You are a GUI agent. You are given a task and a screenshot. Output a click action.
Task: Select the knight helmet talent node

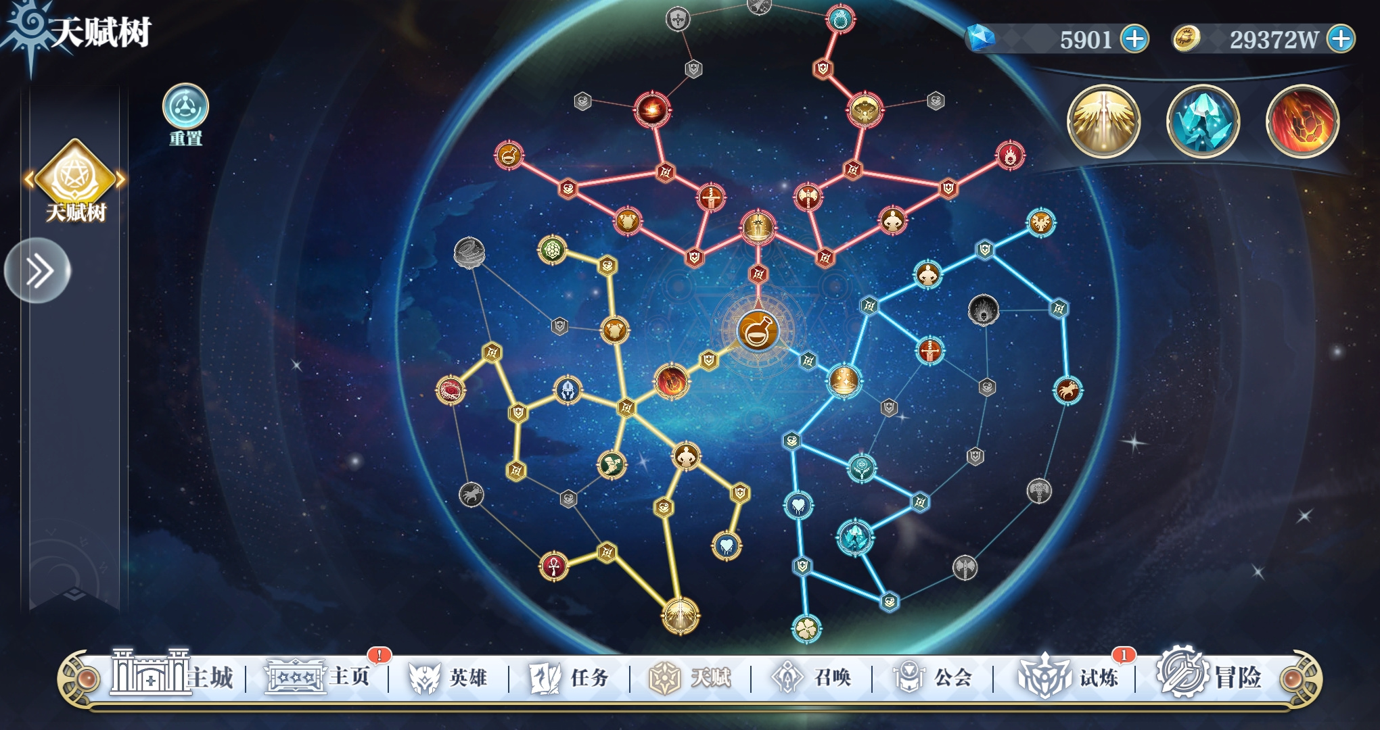(568, 390)
